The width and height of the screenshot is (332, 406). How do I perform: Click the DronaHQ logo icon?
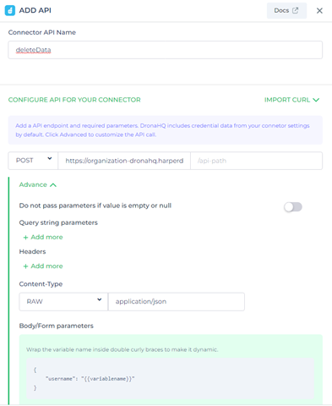[10, 10]
